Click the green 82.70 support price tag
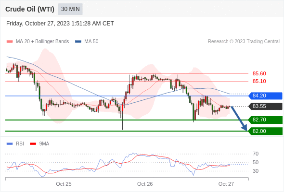The height and width of the screenshot is (192, 284). coord(265,120)
